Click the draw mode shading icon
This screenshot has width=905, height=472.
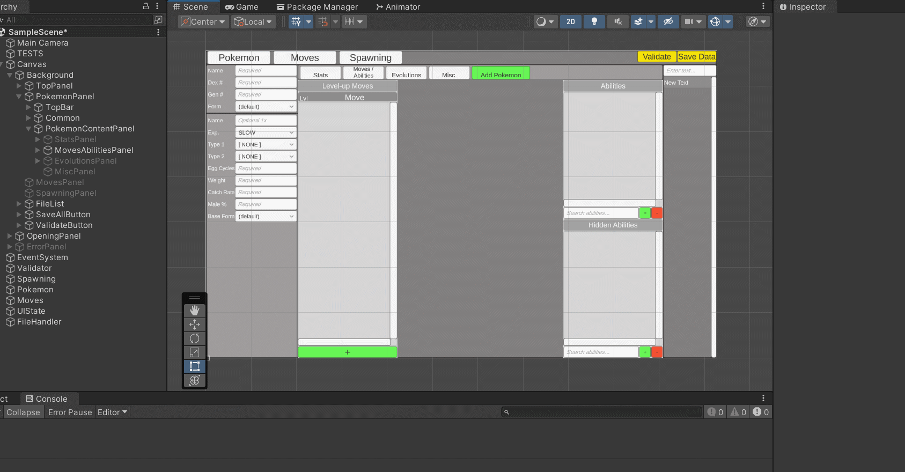pos(541,21)
